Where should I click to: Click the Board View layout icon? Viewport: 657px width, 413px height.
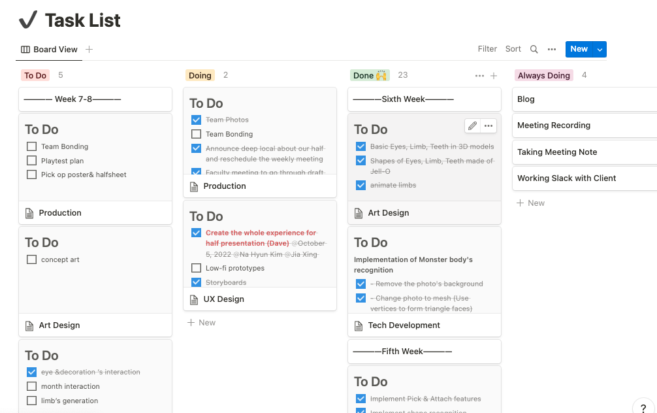[25, 50]
